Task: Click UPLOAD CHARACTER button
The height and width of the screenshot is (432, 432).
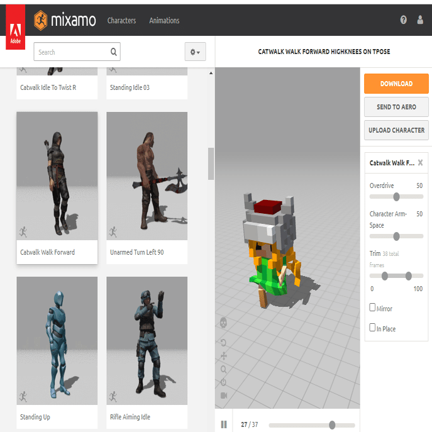Action: point(396,130)
